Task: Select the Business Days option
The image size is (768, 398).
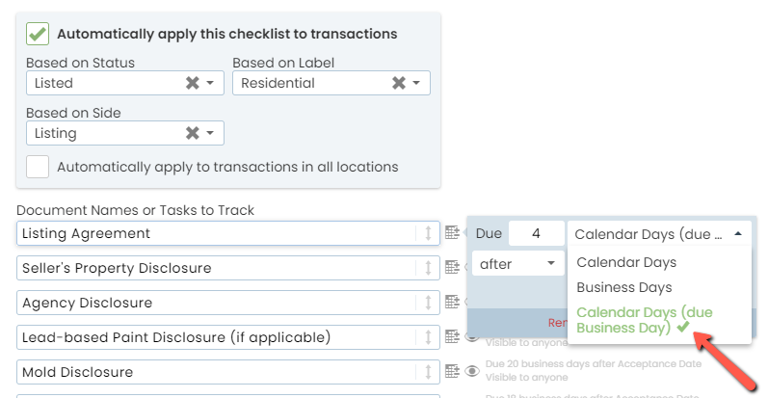Action: pos(624,287)
